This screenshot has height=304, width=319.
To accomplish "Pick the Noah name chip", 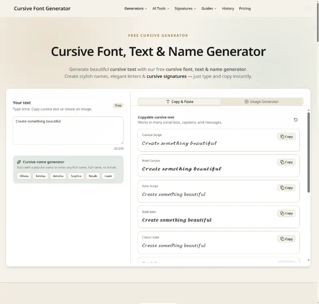I will tap(93, 176).
